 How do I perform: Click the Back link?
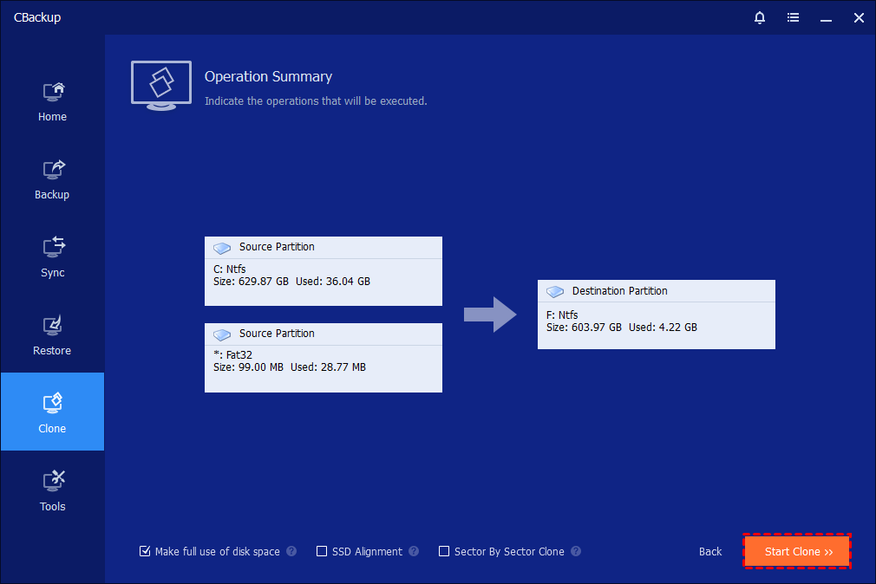pos(710,552)
